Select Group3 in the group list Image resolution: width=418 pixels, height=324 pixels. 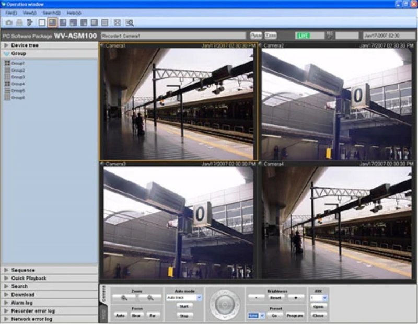(18, 77)
